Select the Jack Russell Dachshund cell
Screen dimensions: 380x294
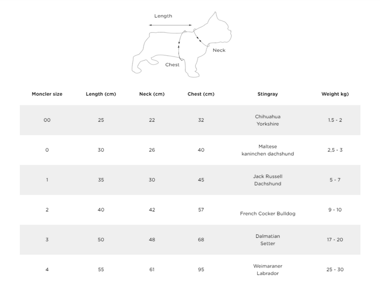(x=268, y=180)
